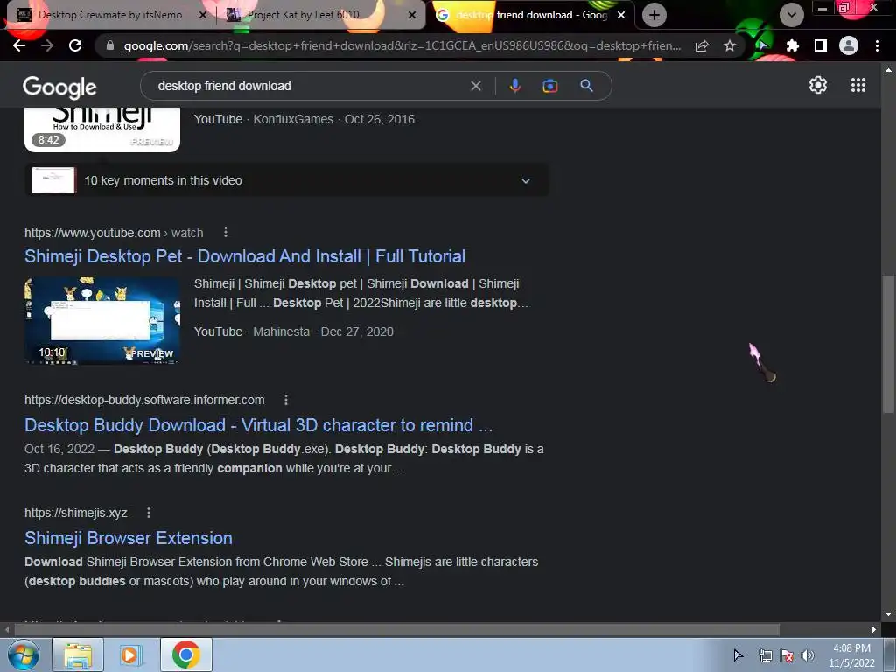Click the cursor-shaped extension icon in Chrome toolbar

[x=763, y=45]
